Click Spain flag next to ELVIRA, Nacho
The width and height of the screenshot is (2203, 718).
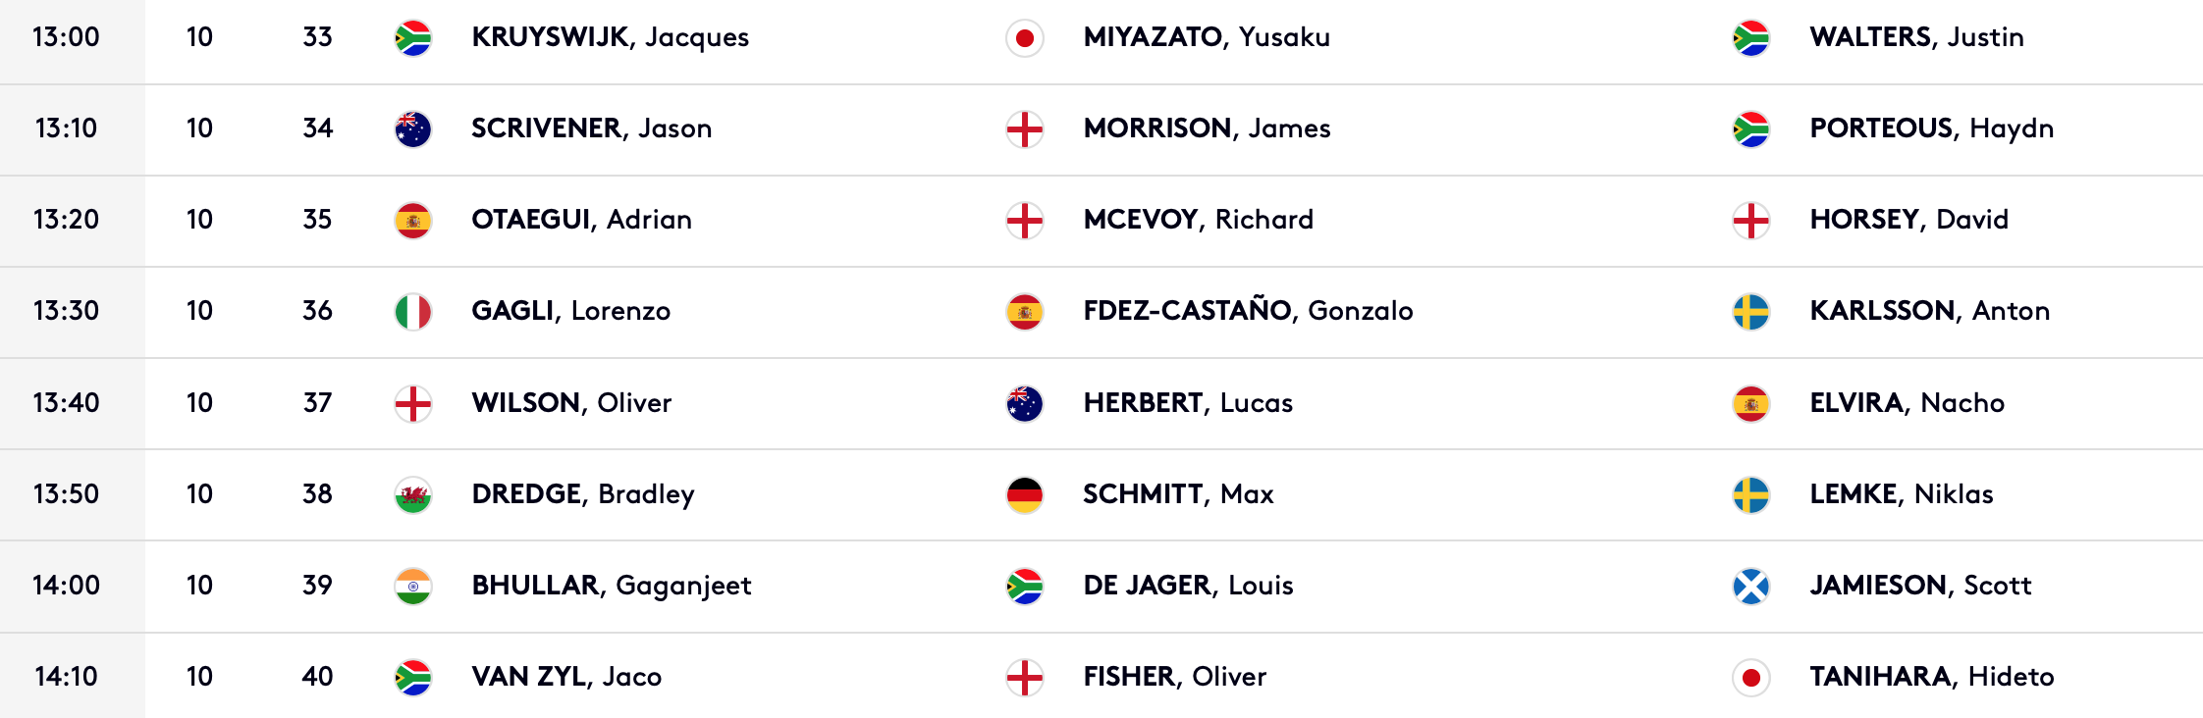coord(1750,404)
